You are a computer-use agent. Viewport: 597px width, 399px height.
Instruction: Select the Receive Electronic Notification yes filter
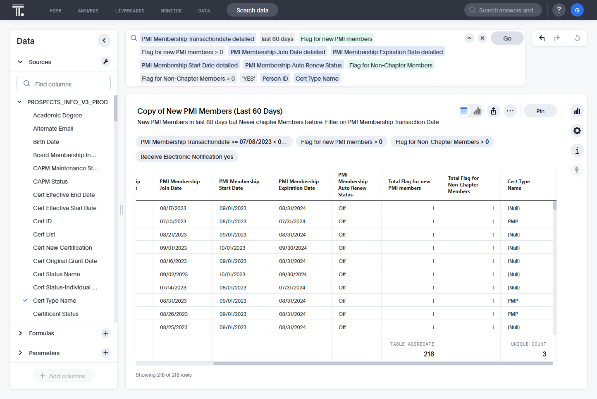[187, 156]
